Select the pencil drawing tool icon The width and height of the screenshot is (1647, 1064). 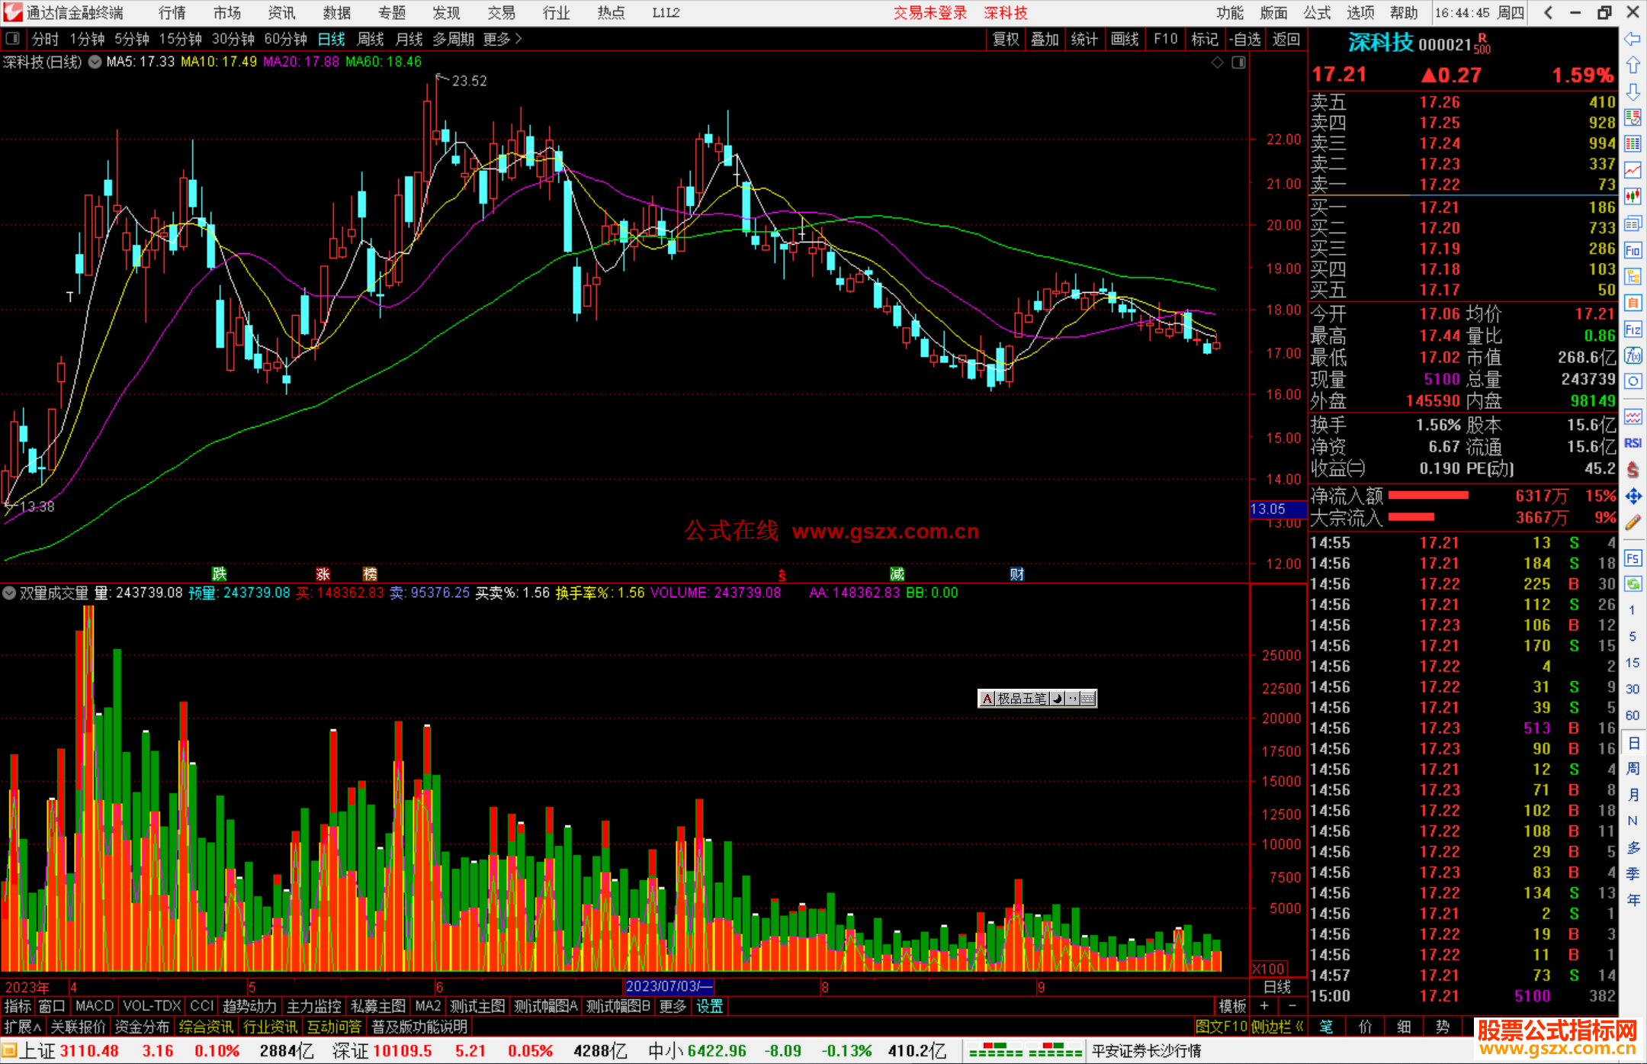coord(1633,522)
